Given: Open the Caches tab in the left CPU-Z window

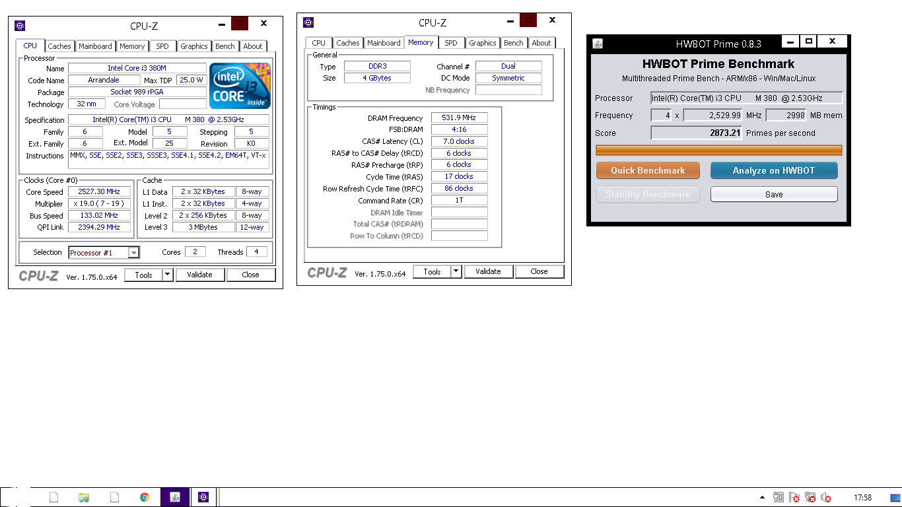Looking at the screenshot, I should tap(59, 46).
